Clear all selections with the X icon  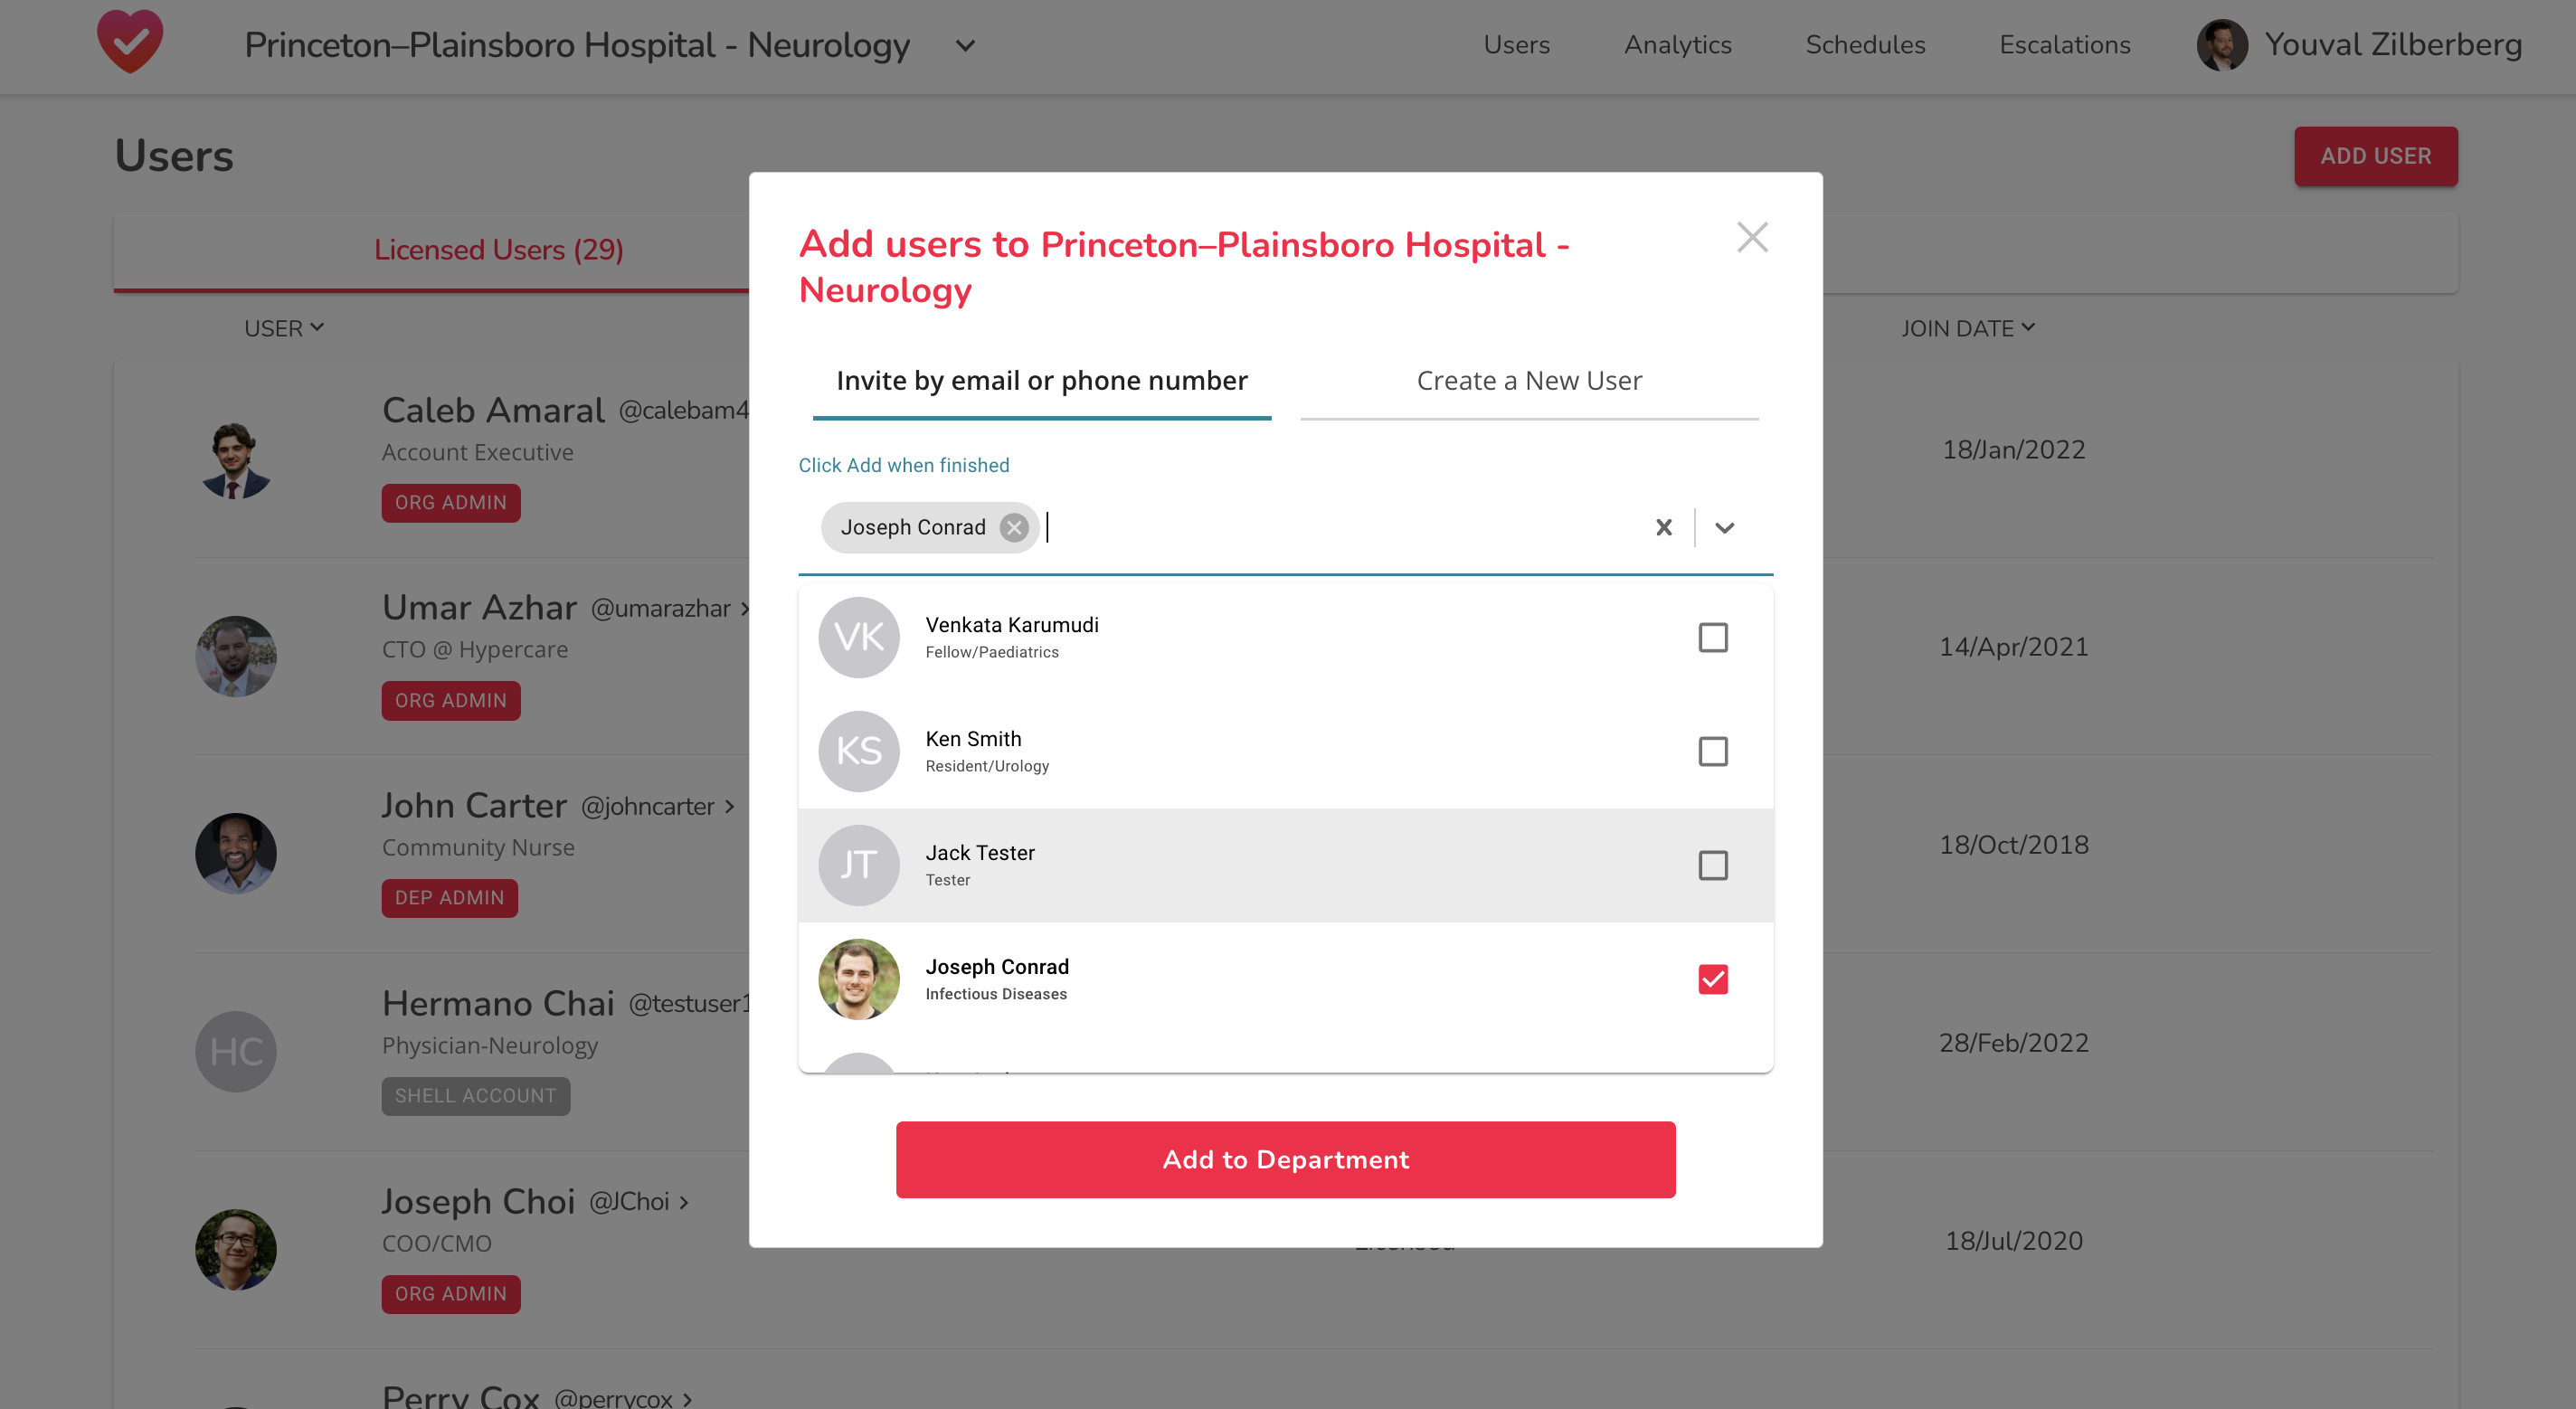pos(1663,527)
